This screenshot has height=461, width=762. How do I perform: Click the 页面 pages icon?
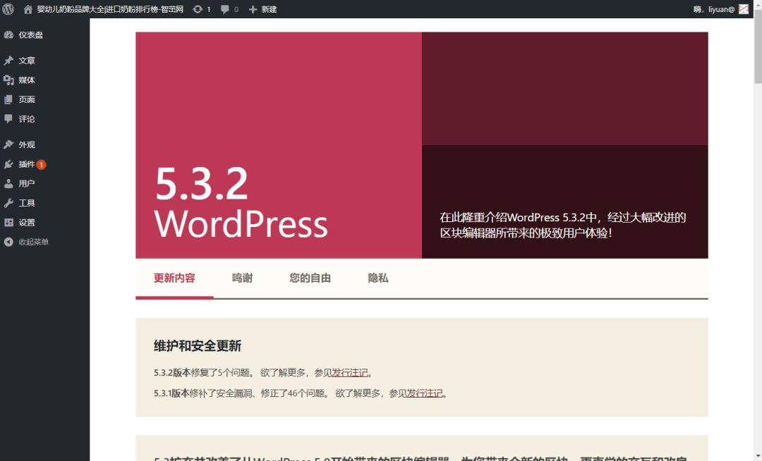tap(8, 99)
